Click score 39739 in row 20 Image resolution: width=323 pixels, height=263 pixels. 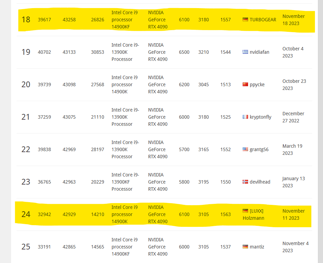point(44,85)
